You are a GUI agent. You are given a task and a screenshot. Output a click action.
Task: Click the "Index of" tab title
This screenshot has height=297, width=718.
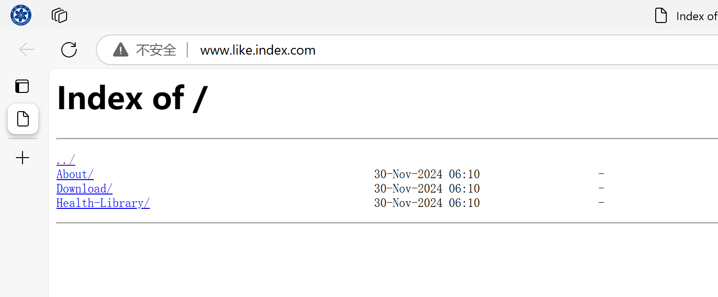pos(696,16)
